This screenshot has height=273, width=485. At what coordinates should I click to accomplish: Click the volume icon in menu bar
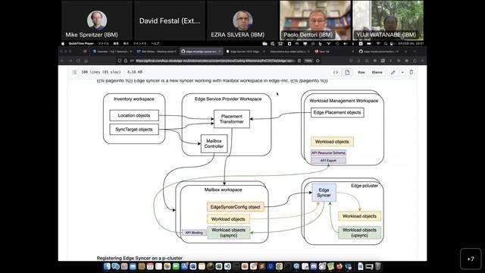(x=346, y=44)
